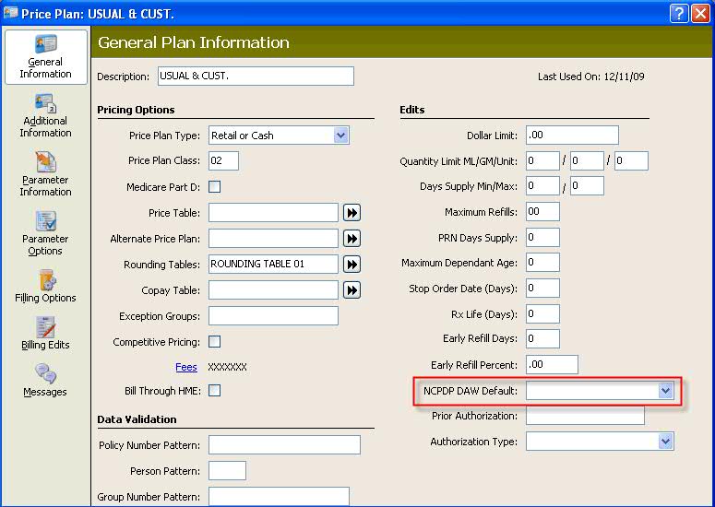Click the Rounding Tables lookup arrow button
Screen dimensions: 715x507
(352, 265)
